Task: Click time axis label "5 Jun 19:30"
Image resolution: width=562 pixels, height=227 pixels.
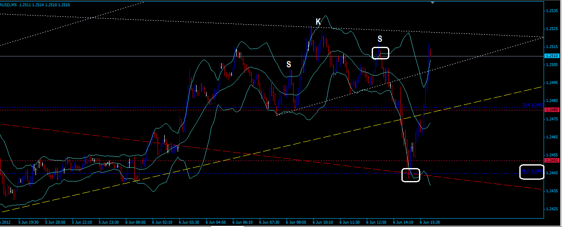Action: (x=29, y=223)
